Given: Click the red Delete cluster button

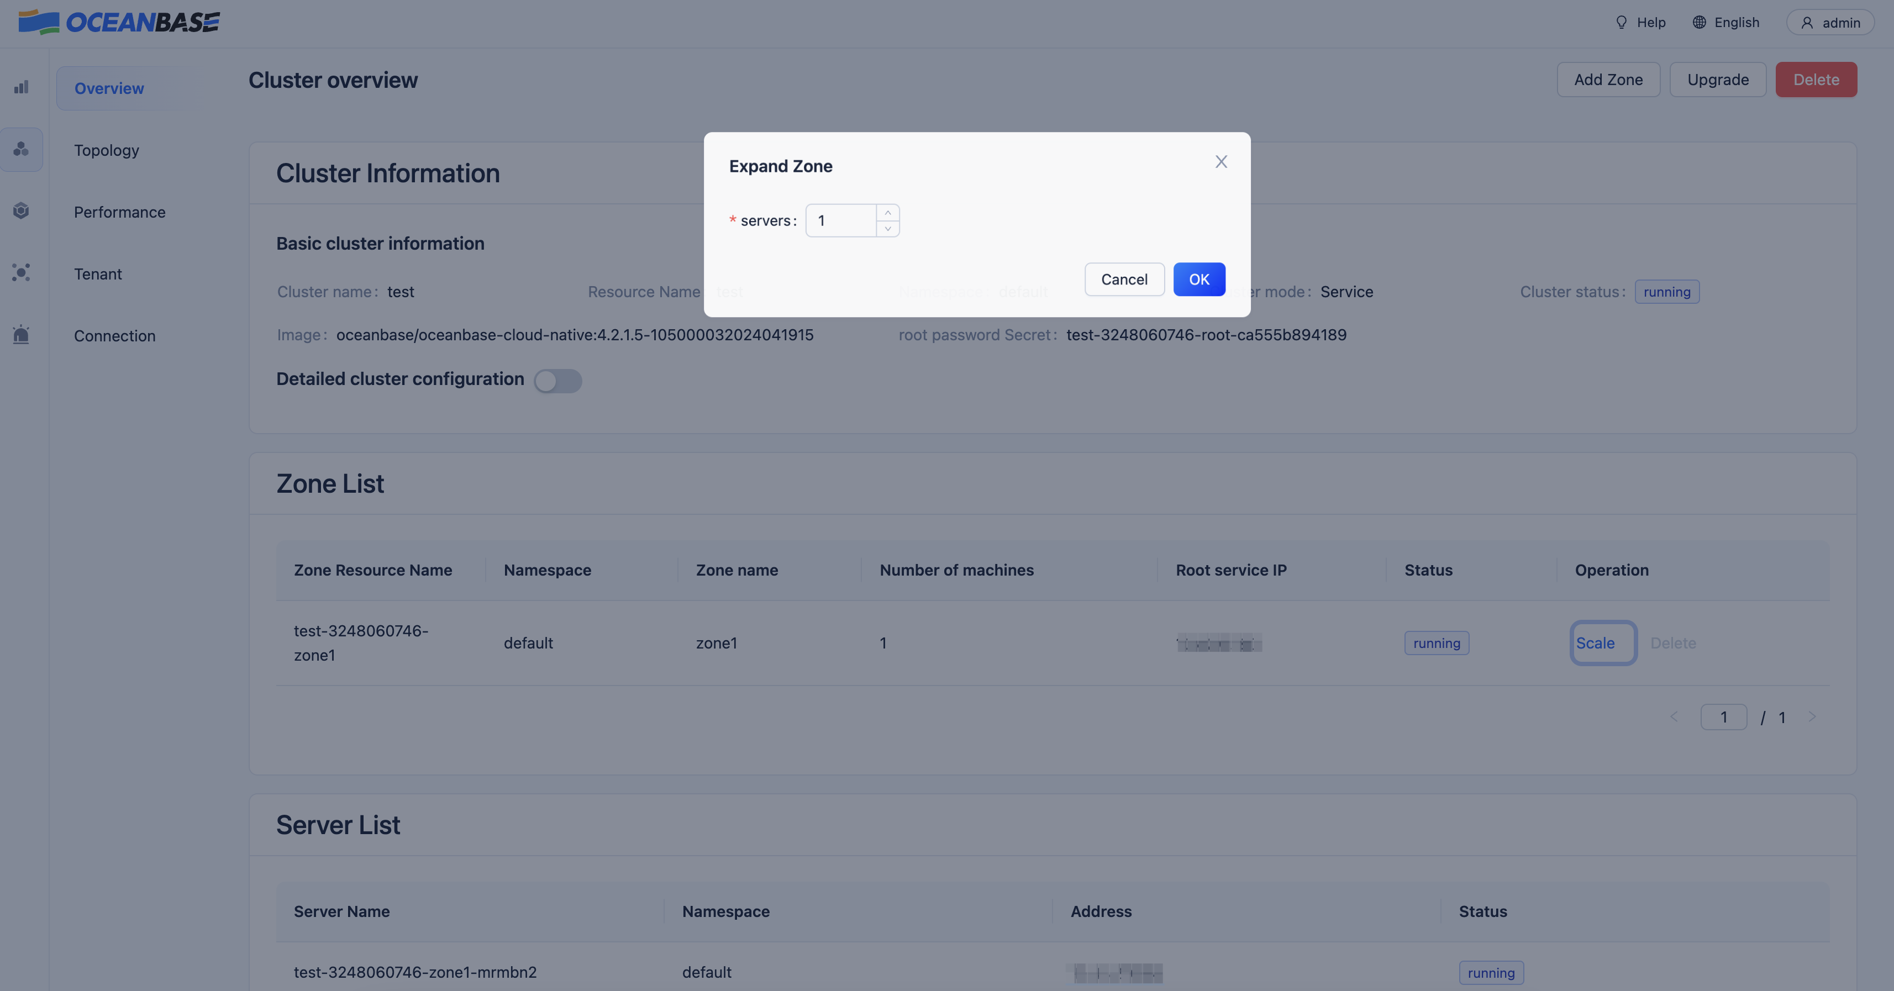Looking at the screenshot, I should tap(1816, 80).
